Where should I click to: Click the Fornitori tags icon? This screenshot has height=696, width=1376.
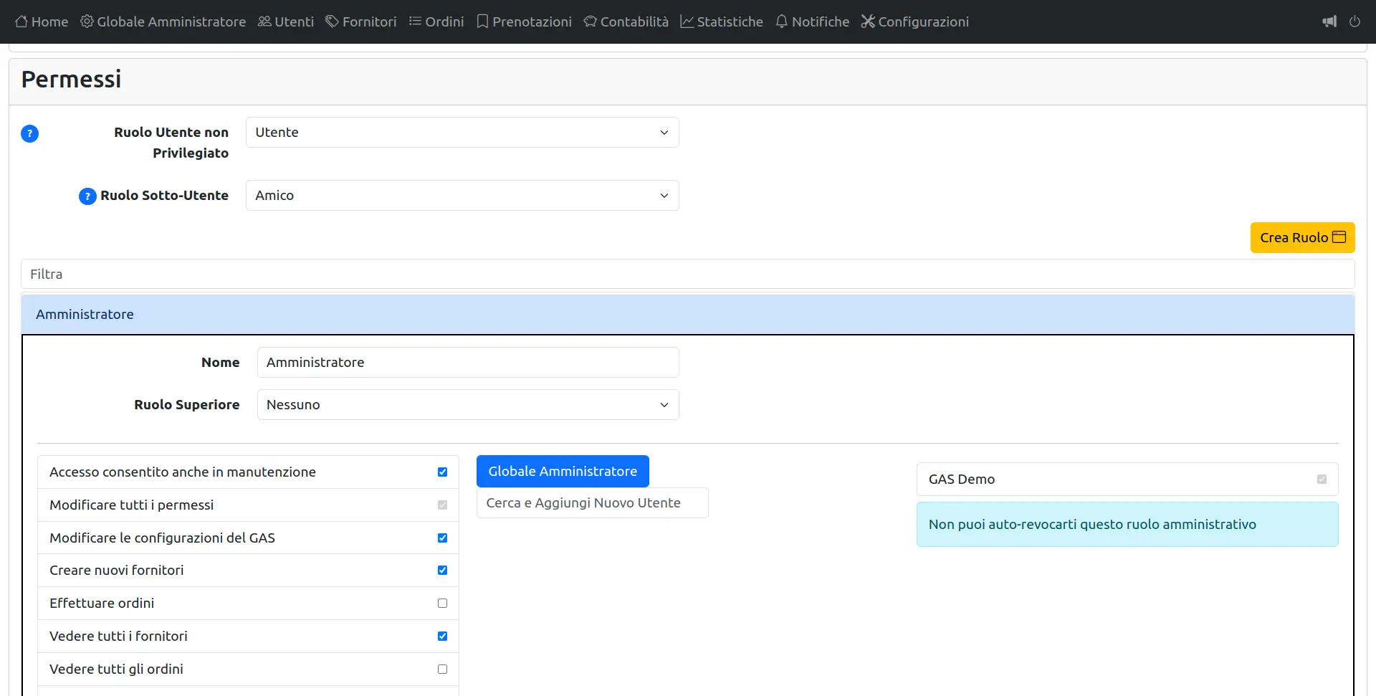click(x=332, y=22)
